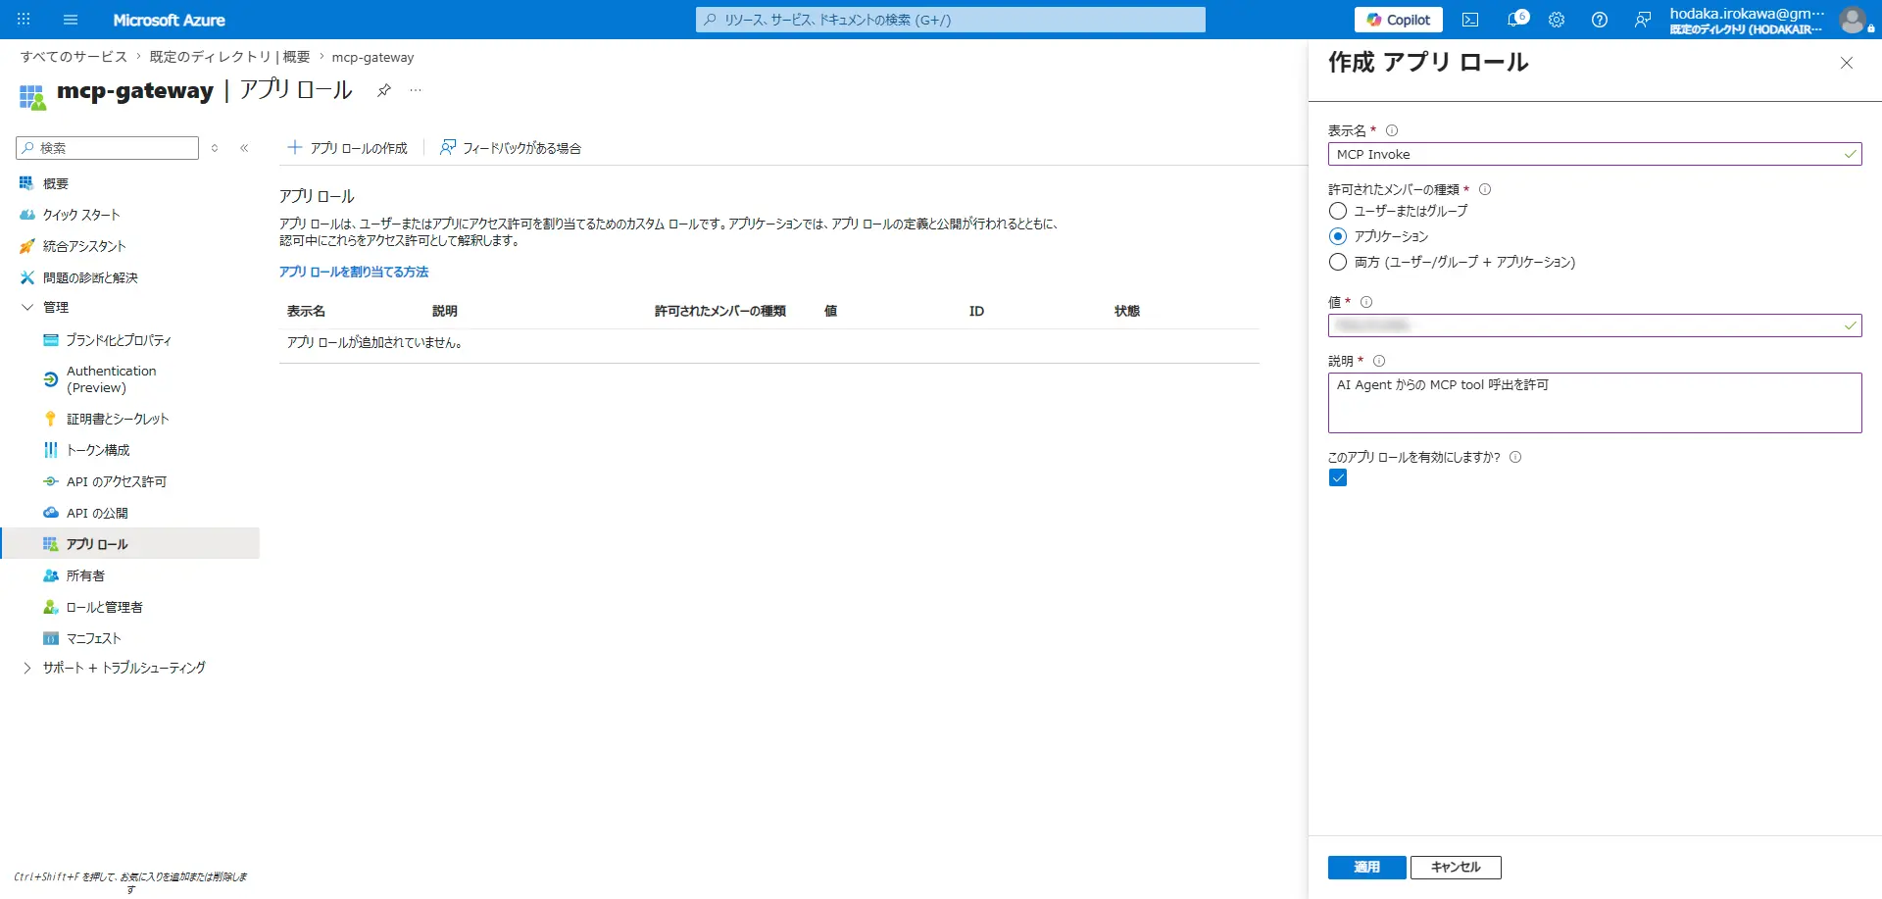Click the Microsoft Azure home link

(x=169, y=20)
